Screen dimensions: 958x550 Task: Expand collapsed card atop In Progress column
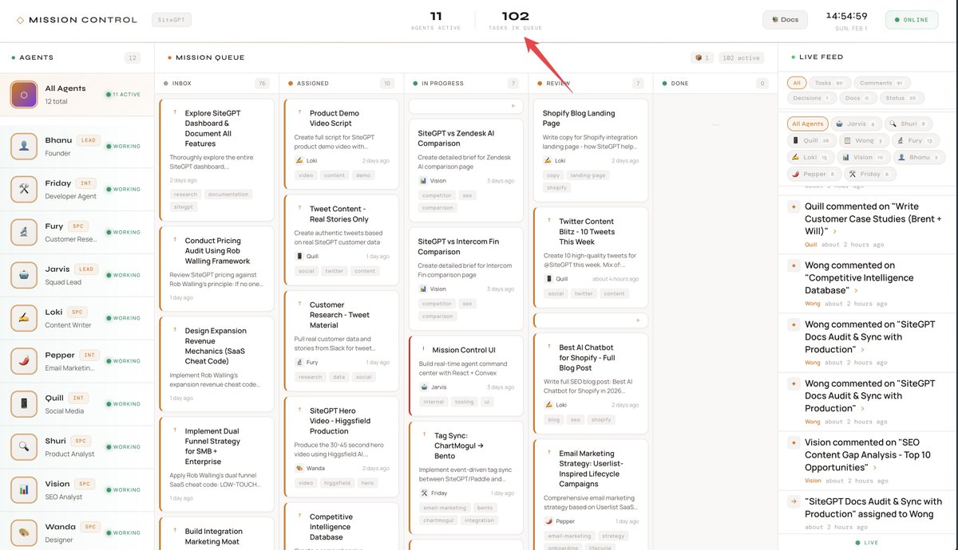[466, 105]
